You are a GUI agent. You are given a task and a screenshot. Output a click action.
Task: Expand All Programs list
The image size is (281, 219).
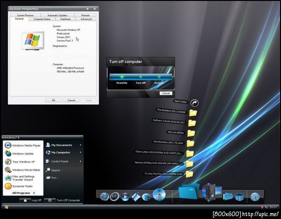(23, 193)
